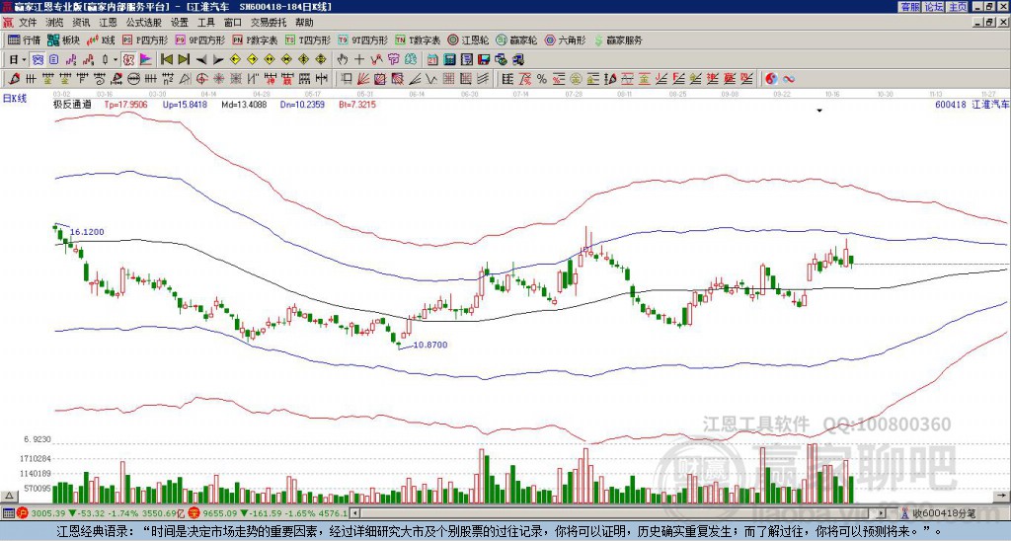The height and width of the screenshot is (541, 1011).
Task: Click the floppy disk save icon
Action: point(484,60)
